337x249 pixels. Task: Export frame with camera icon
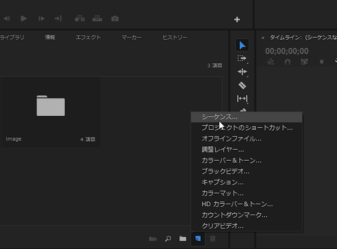click(x=115, y=19)
